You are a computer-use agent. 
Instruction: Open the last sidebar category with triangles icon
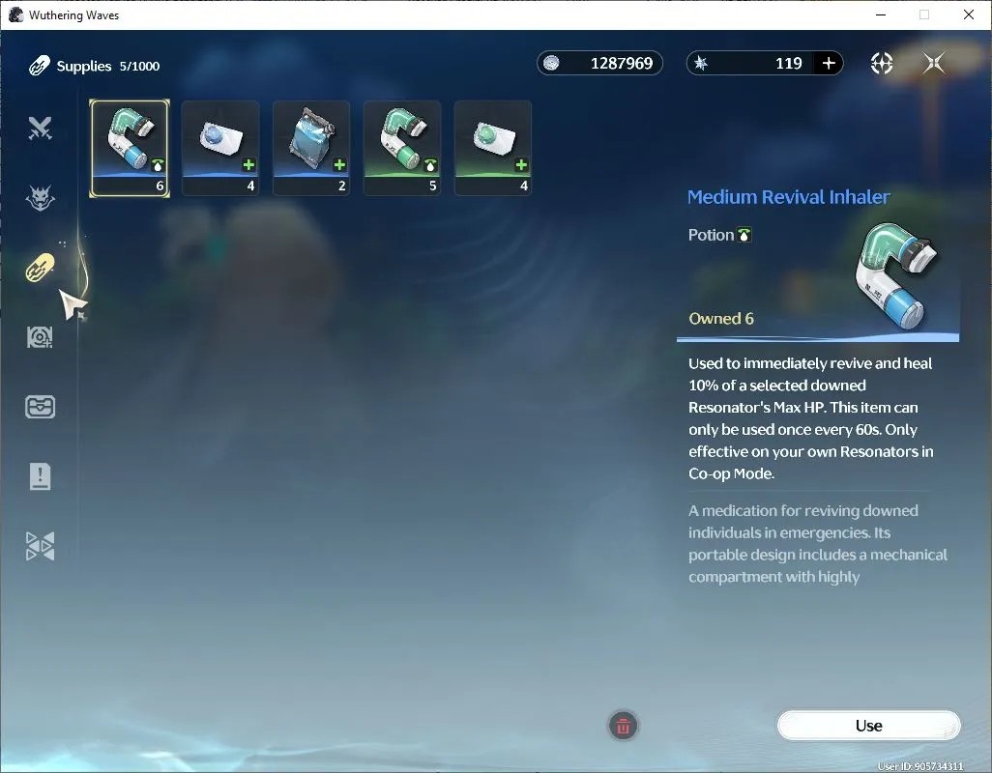(x=40, y=546)
